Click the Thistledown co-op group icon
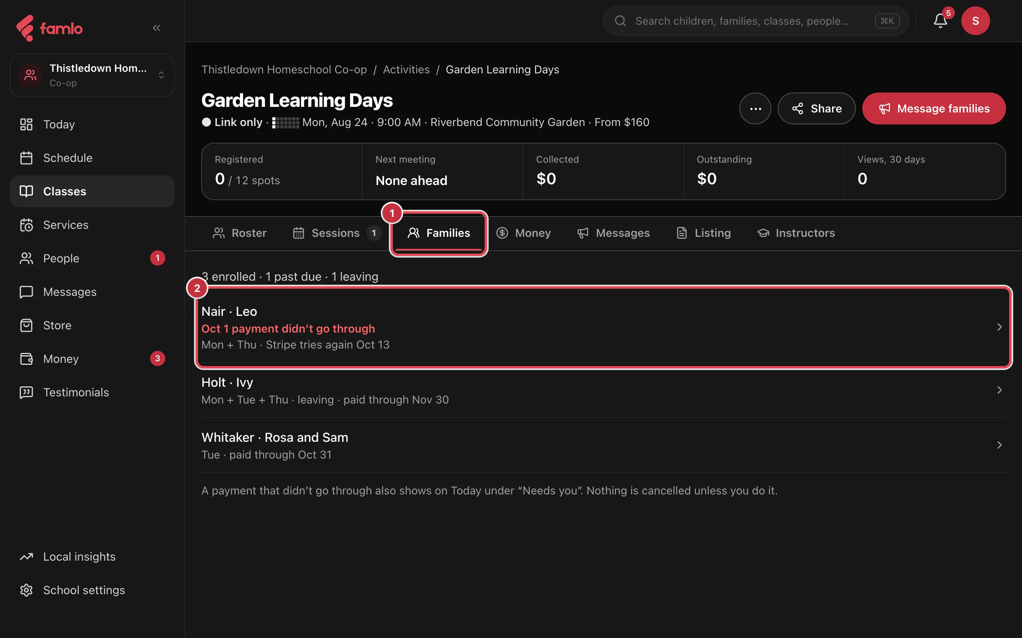Screen dimensions: 1022x638 point(30,75)
